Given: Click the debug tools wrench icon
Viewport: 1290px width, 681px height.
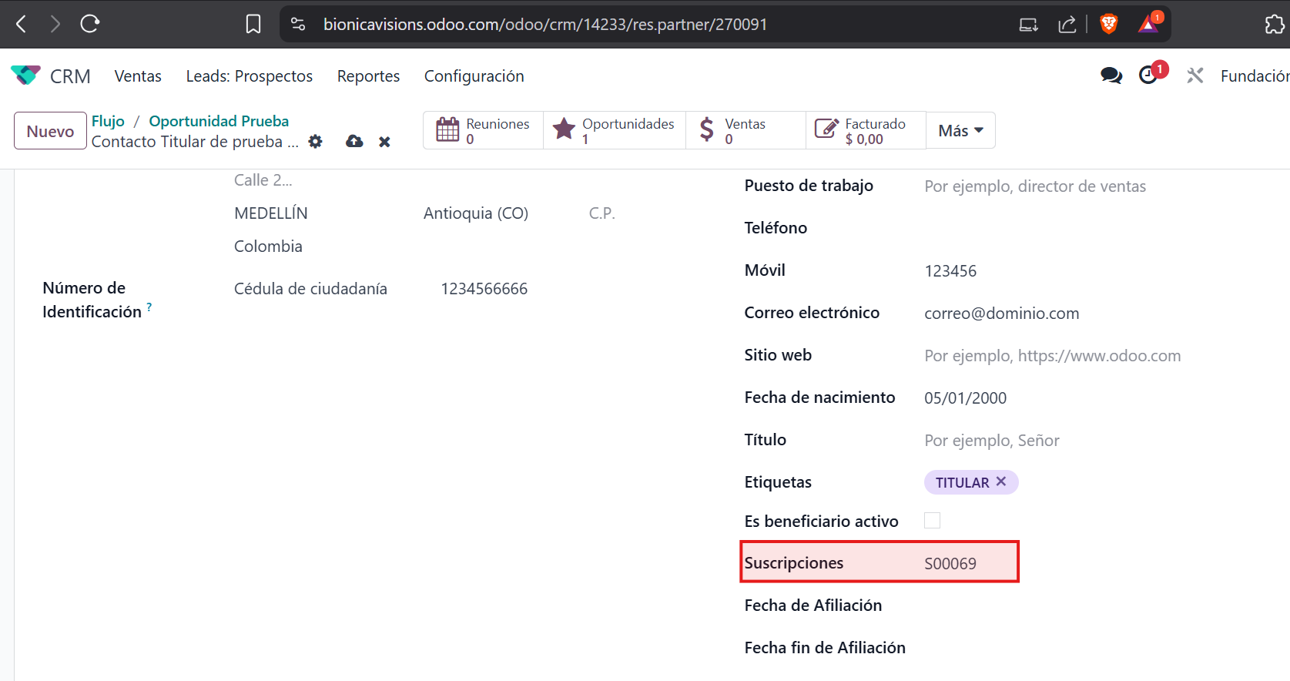Looking at the screenshot, I should [x=1195, y=75].
